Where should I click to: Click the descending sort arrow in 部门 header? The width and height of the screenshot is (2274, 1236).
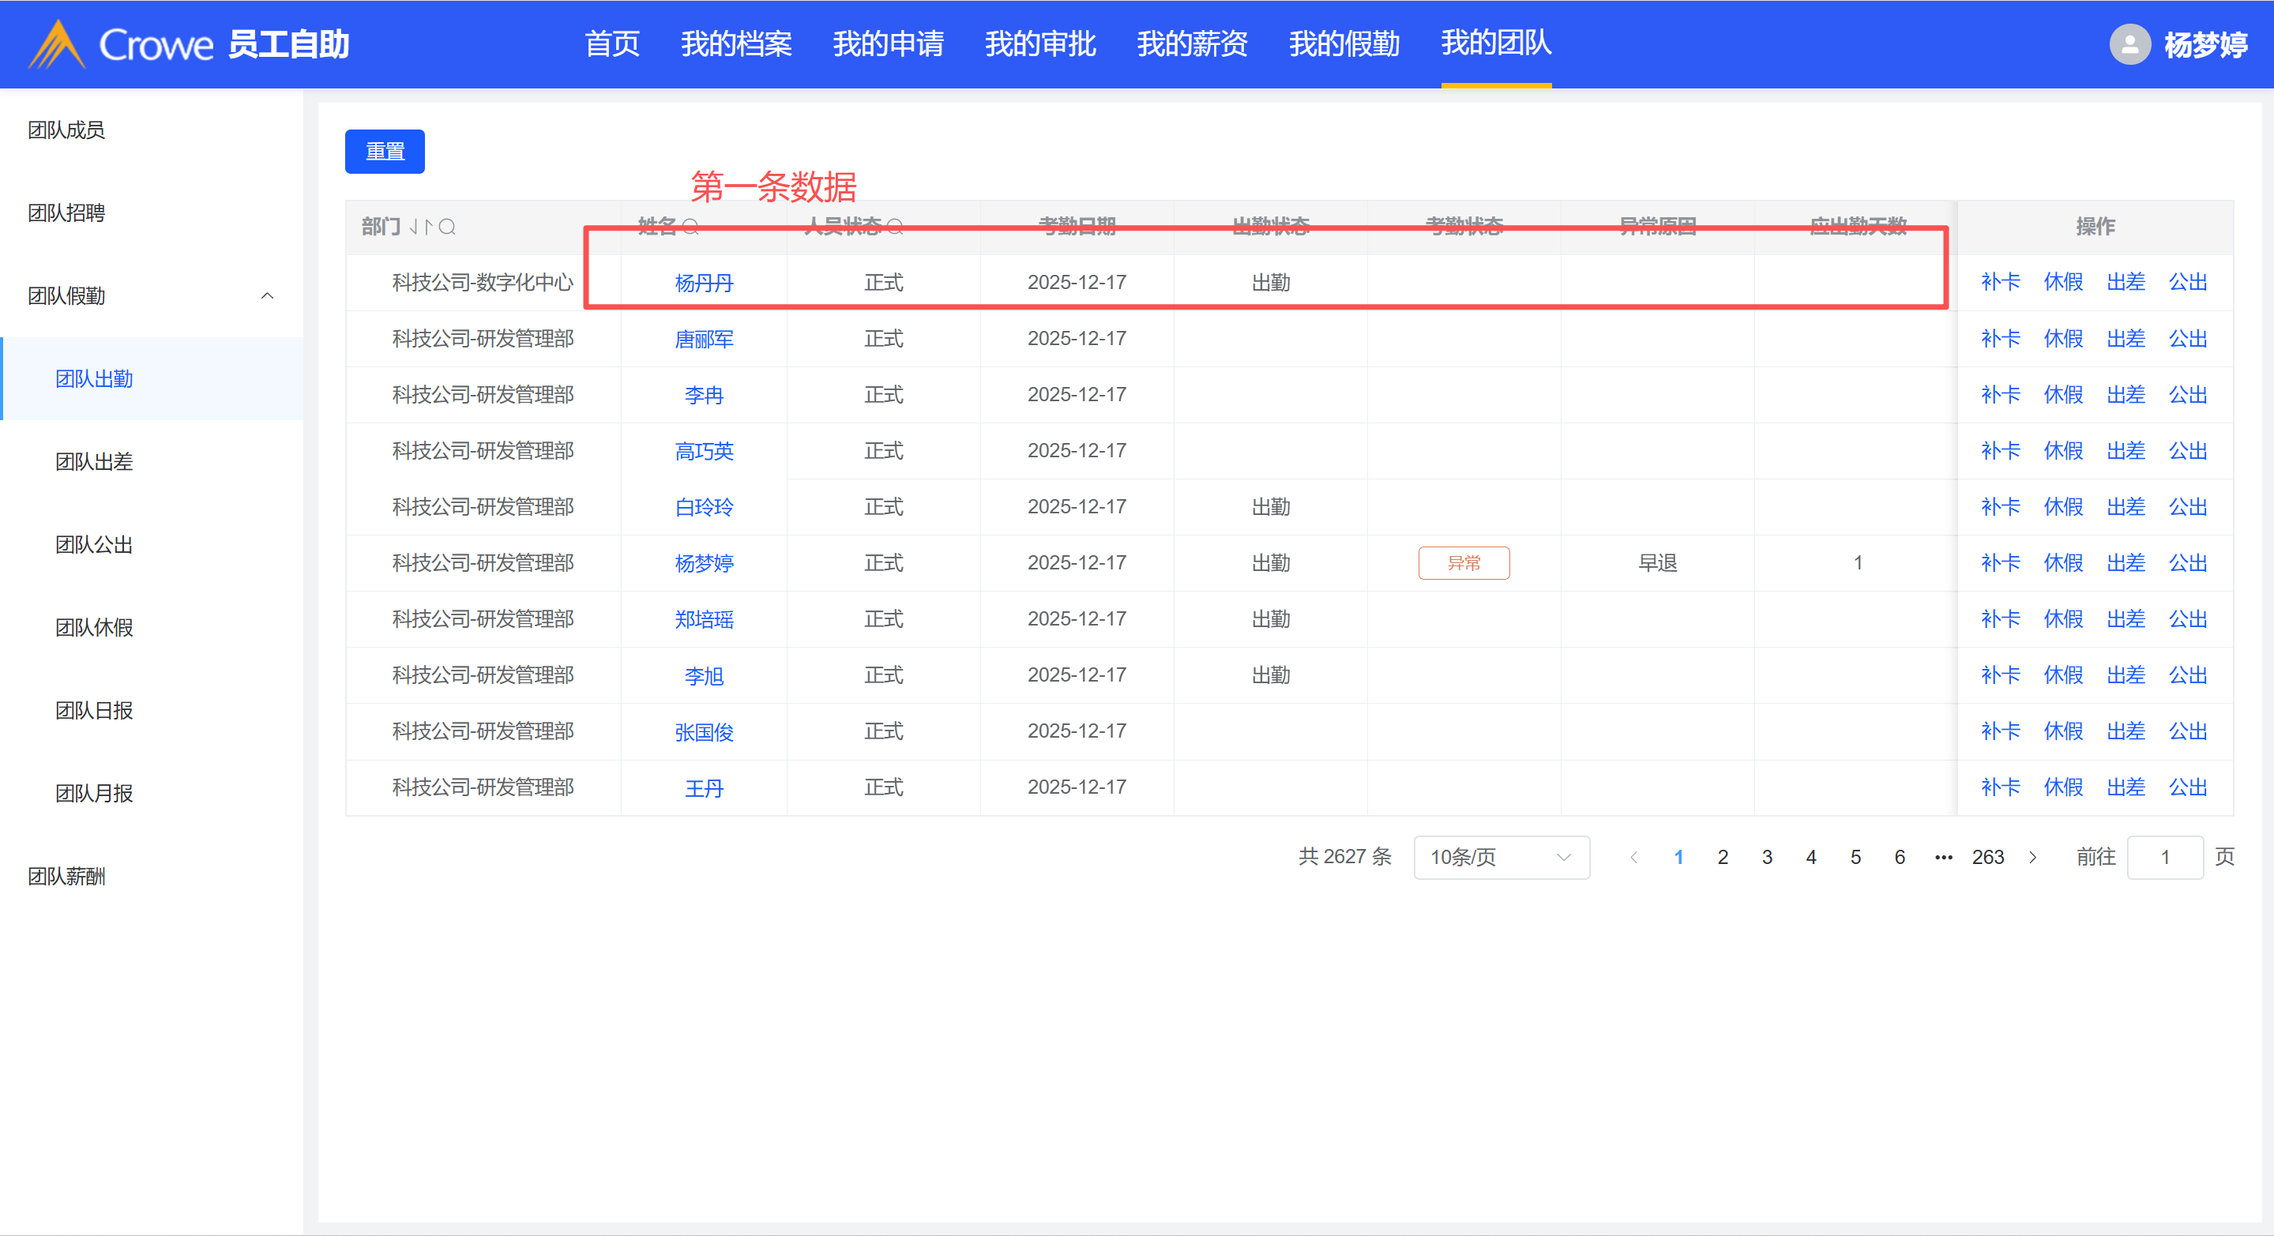(414, 227)
